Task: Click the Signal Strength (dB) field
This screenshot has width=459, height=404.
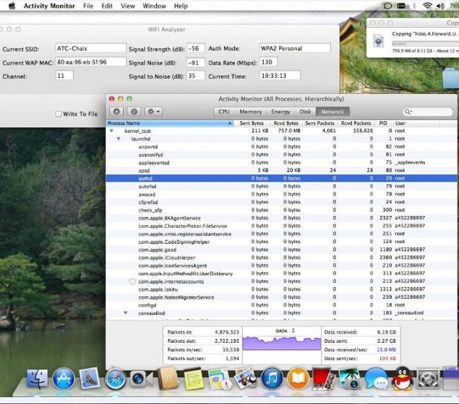Action: [195, 48]
